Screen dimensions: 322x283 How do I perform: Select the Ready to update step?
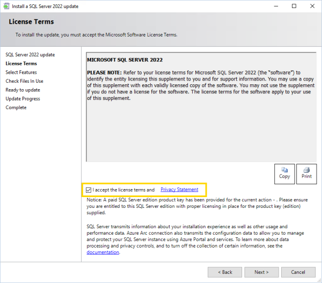pos(23,90)
